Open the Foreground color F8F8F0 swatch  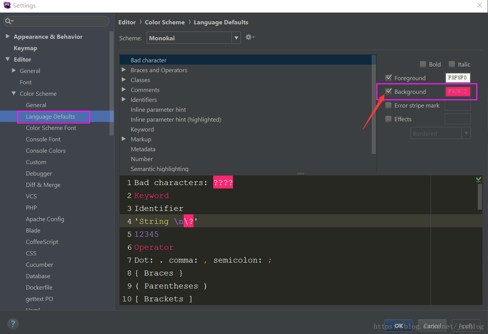458,78
